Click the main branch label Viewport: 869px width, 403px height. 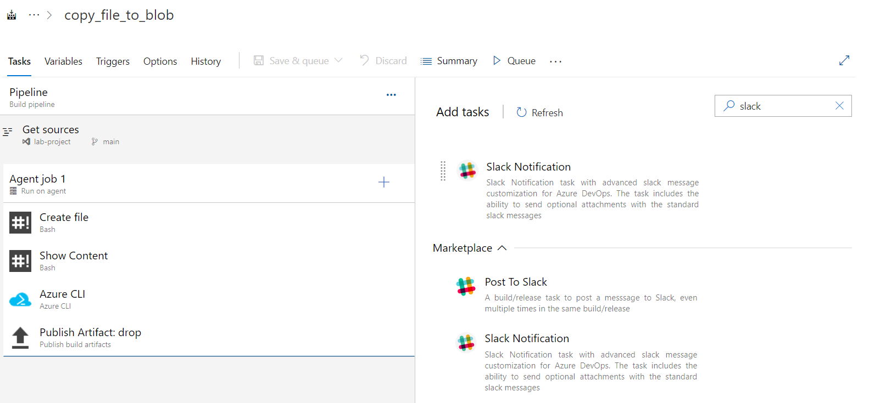pos(111,141)
